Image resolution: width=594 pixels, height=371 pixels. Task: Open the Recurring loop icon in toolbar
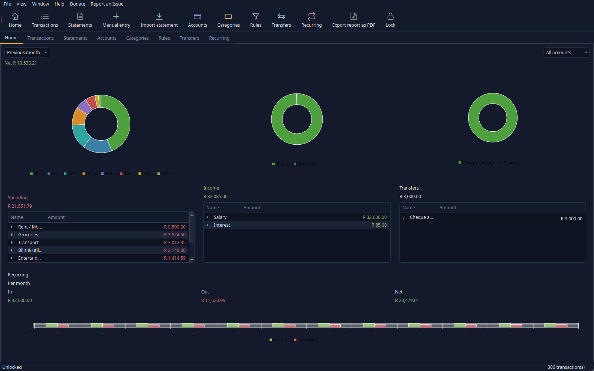tap(311, 16)
